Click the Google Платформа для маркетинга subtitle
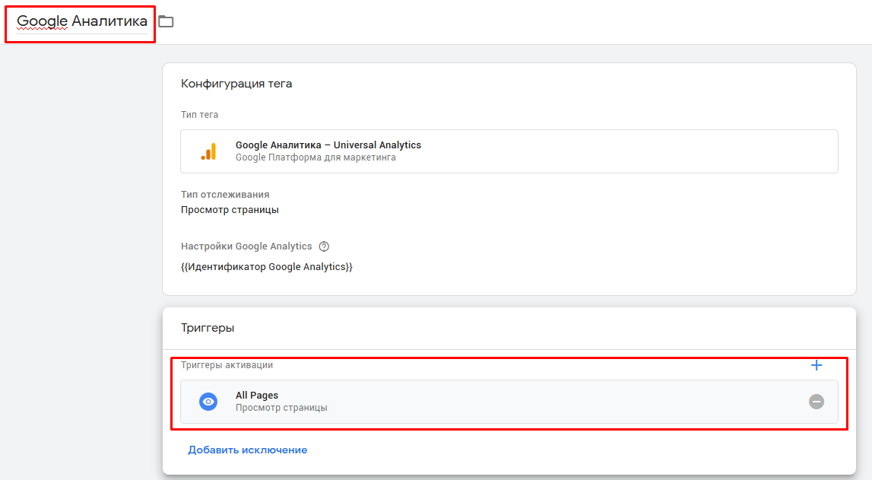The height and width of the screenshot is (480, 872). coord(316,157)
